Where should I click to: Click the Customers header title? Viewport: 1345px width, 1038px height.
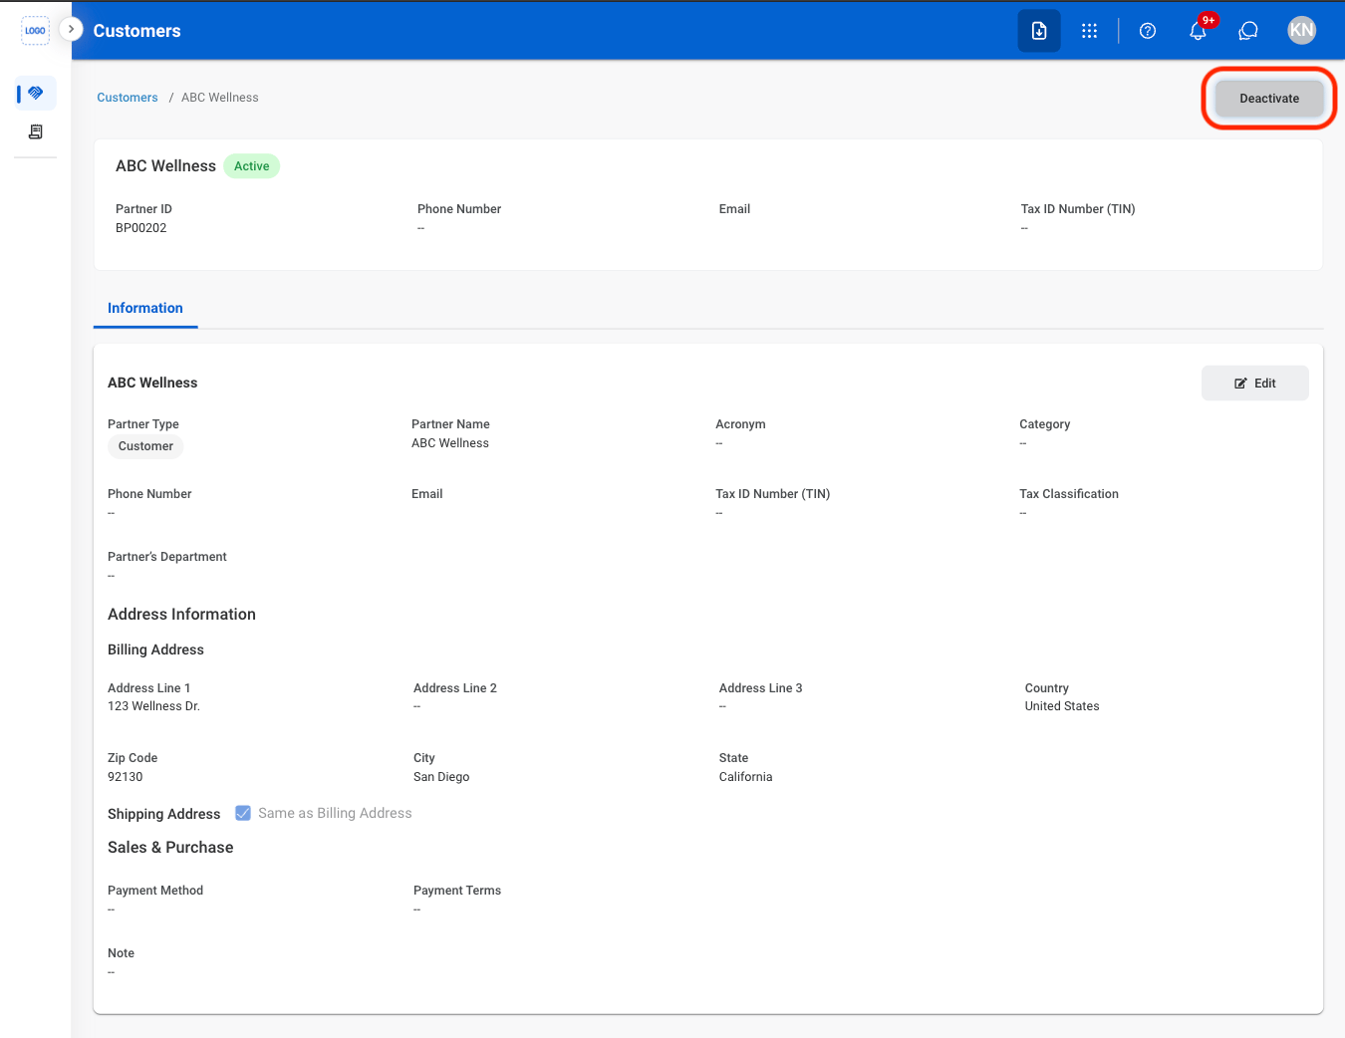(137, 31)
